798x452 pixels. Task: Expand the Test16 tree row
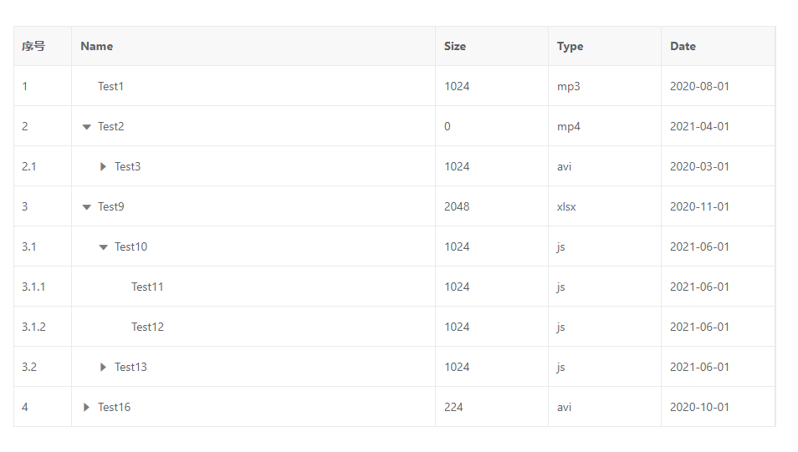point(86,408)
